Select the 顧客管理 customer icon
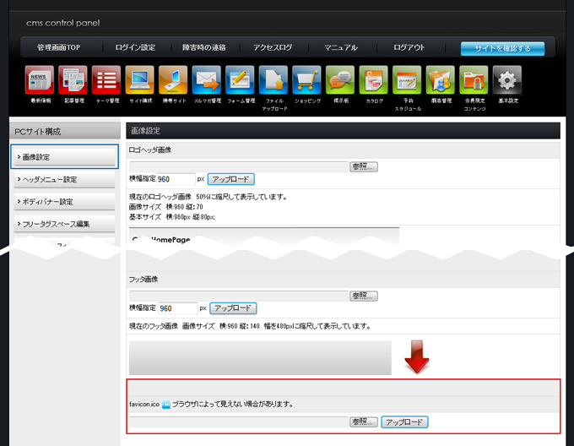The image size is (574, 446). 441,80
